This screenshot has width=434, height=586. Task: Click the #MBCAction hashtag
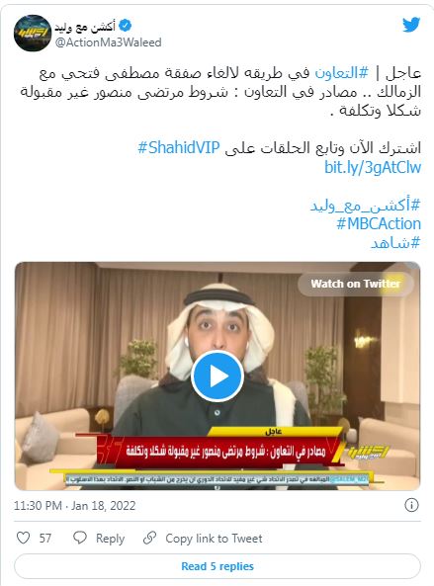pos(379,223)
